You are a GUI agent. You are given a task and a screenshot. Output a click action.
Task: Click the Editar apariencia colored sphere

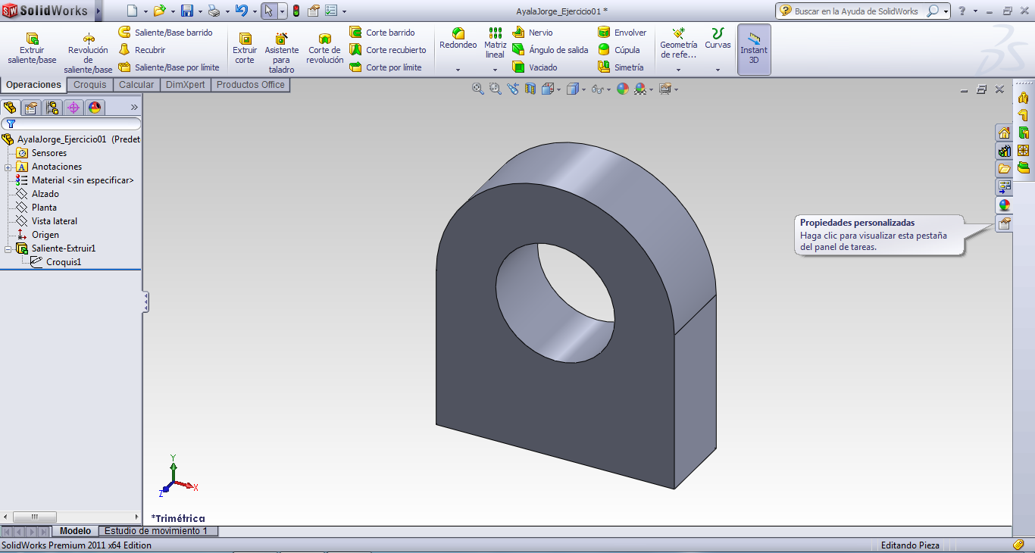(624, 89)
